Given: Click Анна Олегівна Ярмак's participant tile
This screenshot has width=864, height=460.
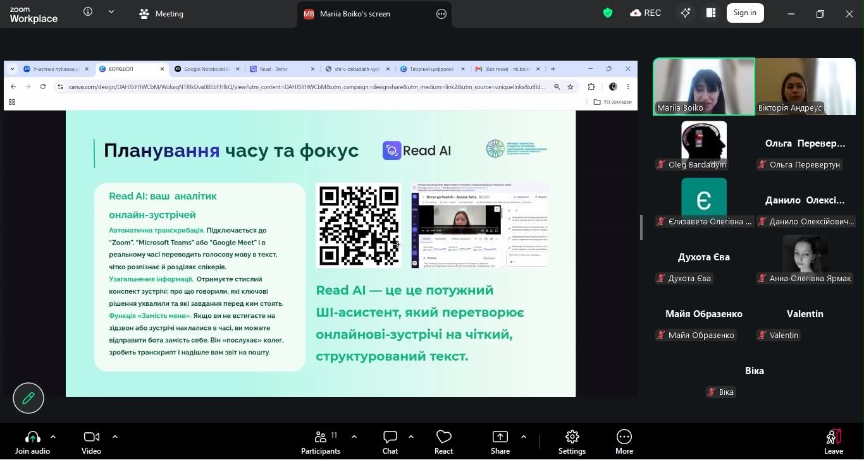Looking at the screenshot, I should click(805, 257).
